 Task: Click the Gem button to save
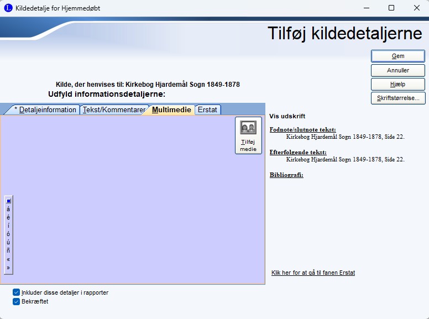398,56
